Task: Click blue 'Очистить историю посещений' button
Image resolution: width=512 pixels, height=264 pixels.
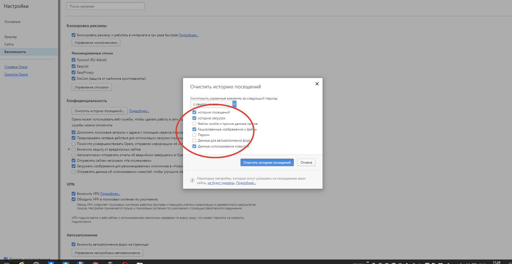Action: pyautogui.click(x=267, y=163)
